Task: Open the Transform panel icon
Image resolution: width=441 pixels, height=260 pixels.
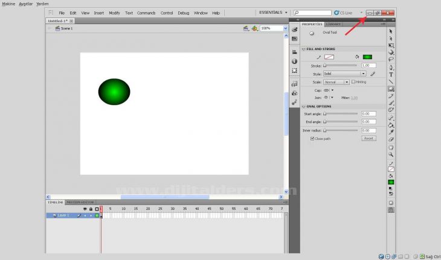Action: coord(294,71)
